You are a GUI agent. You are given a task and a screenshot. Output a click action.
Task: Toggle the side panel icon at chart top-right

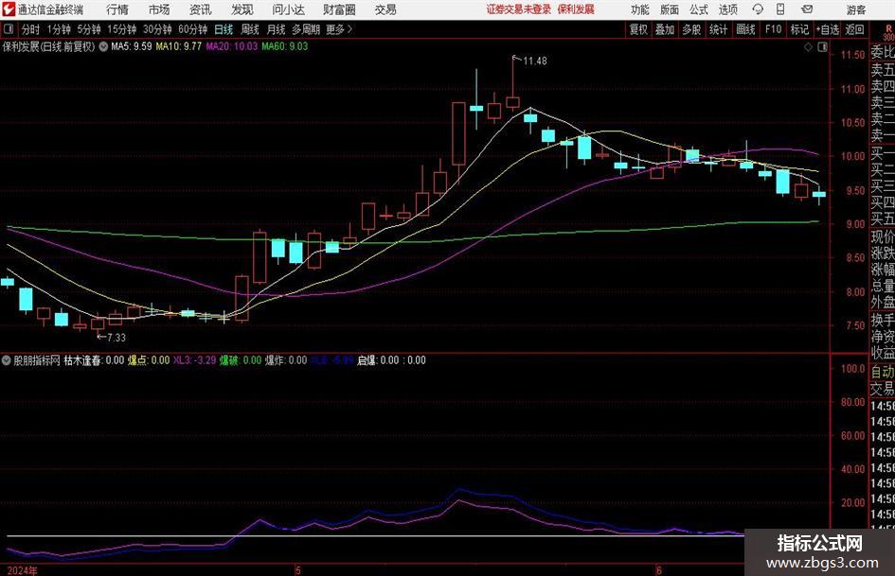click(822, 47)
